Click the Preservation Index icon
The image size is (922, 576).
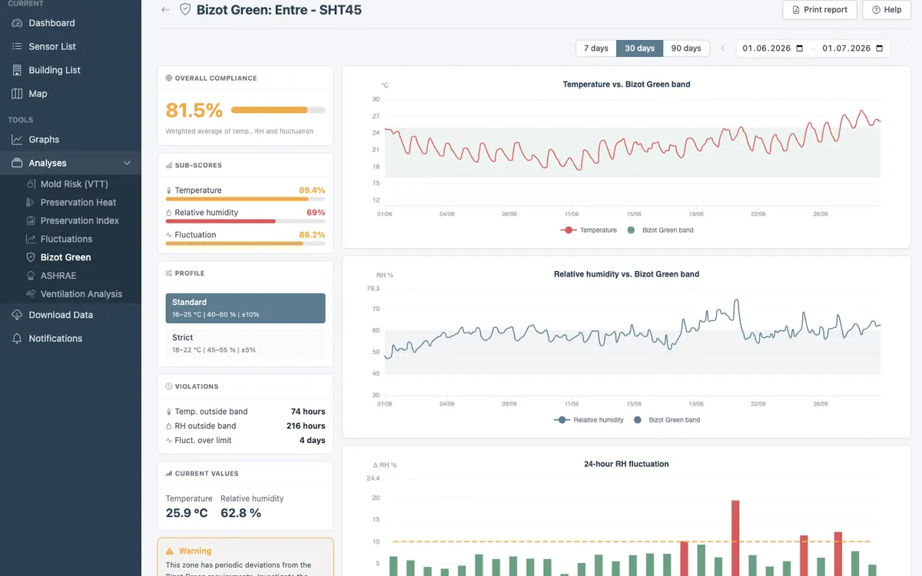[32, 221]
